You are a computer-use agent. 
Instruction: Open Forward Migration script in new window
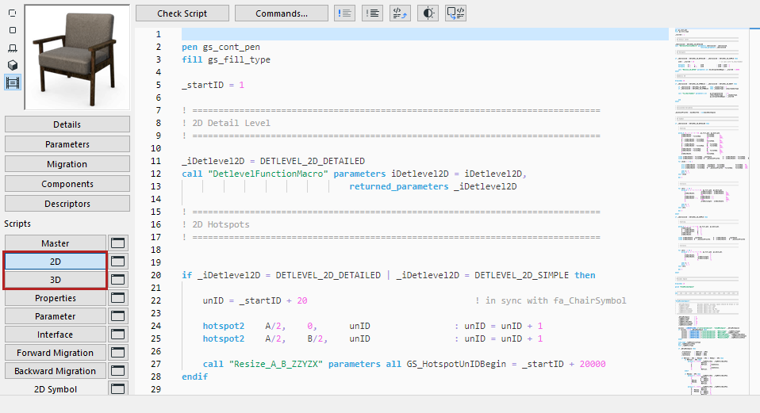point(117,353)
